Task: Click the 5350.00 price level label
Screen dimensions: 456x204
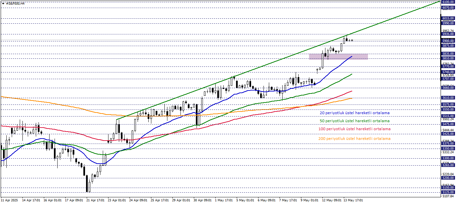Action: pos(448,148)
